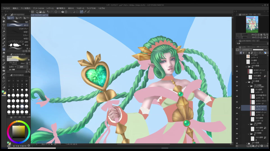Click Navigator zoom out button
This screenshot has width=270, height=151.
(256, 35)
